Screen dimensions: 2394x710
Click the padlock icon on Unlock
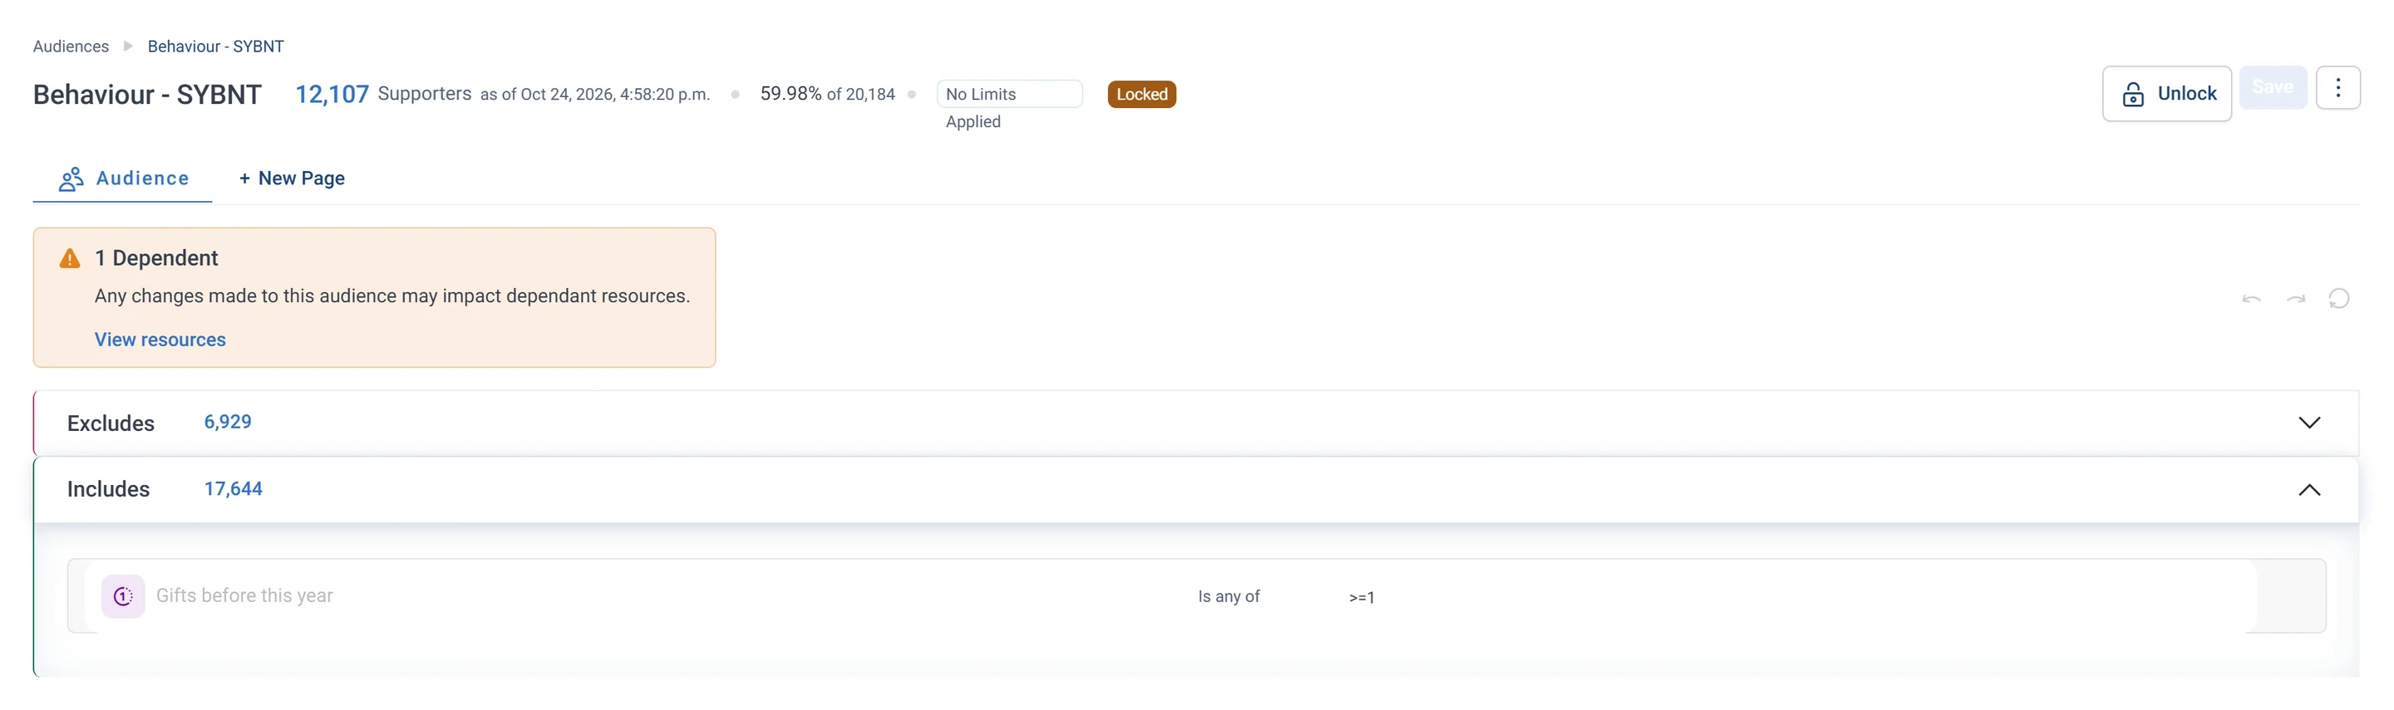point(2133,94)
